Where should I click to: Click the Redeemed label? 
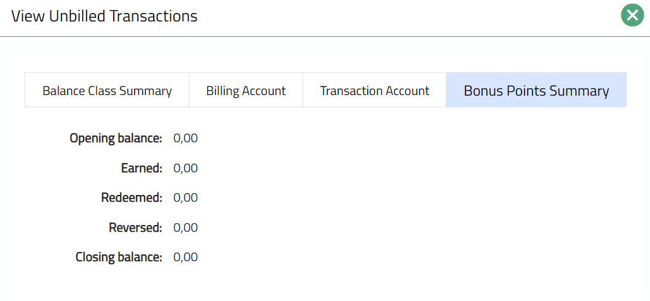click(x=132, y=198)
